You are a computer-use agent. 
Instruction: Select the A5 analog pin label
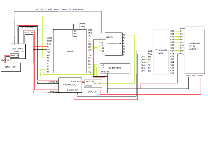click(48, 72)
